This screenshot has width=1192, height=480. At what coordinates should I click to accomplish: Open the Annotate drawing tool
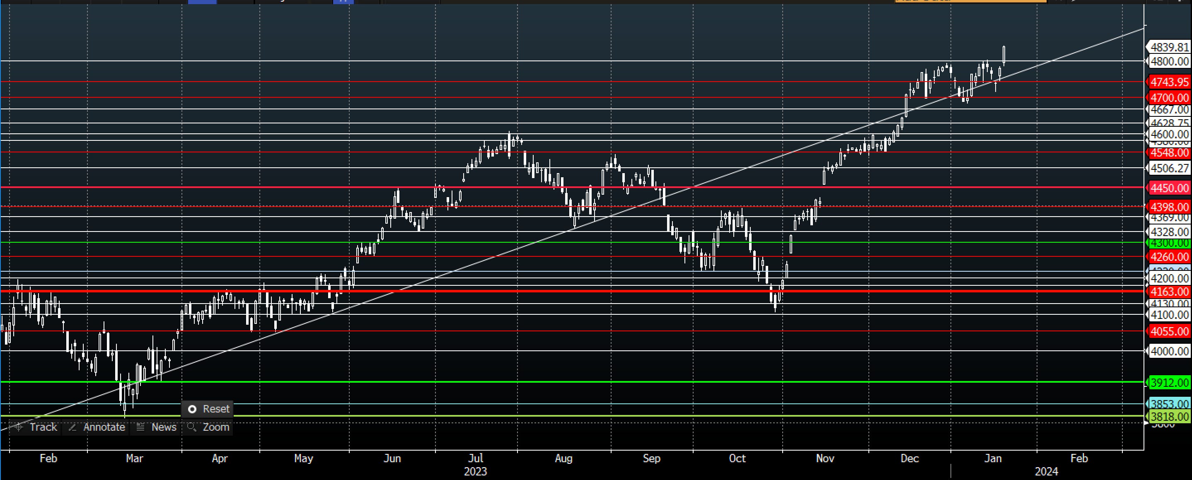pos(96,427)
